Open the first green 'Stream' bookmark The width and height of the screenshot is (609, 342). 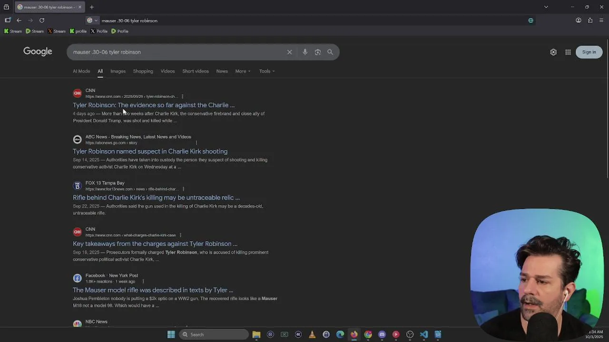tap(13, 31)
